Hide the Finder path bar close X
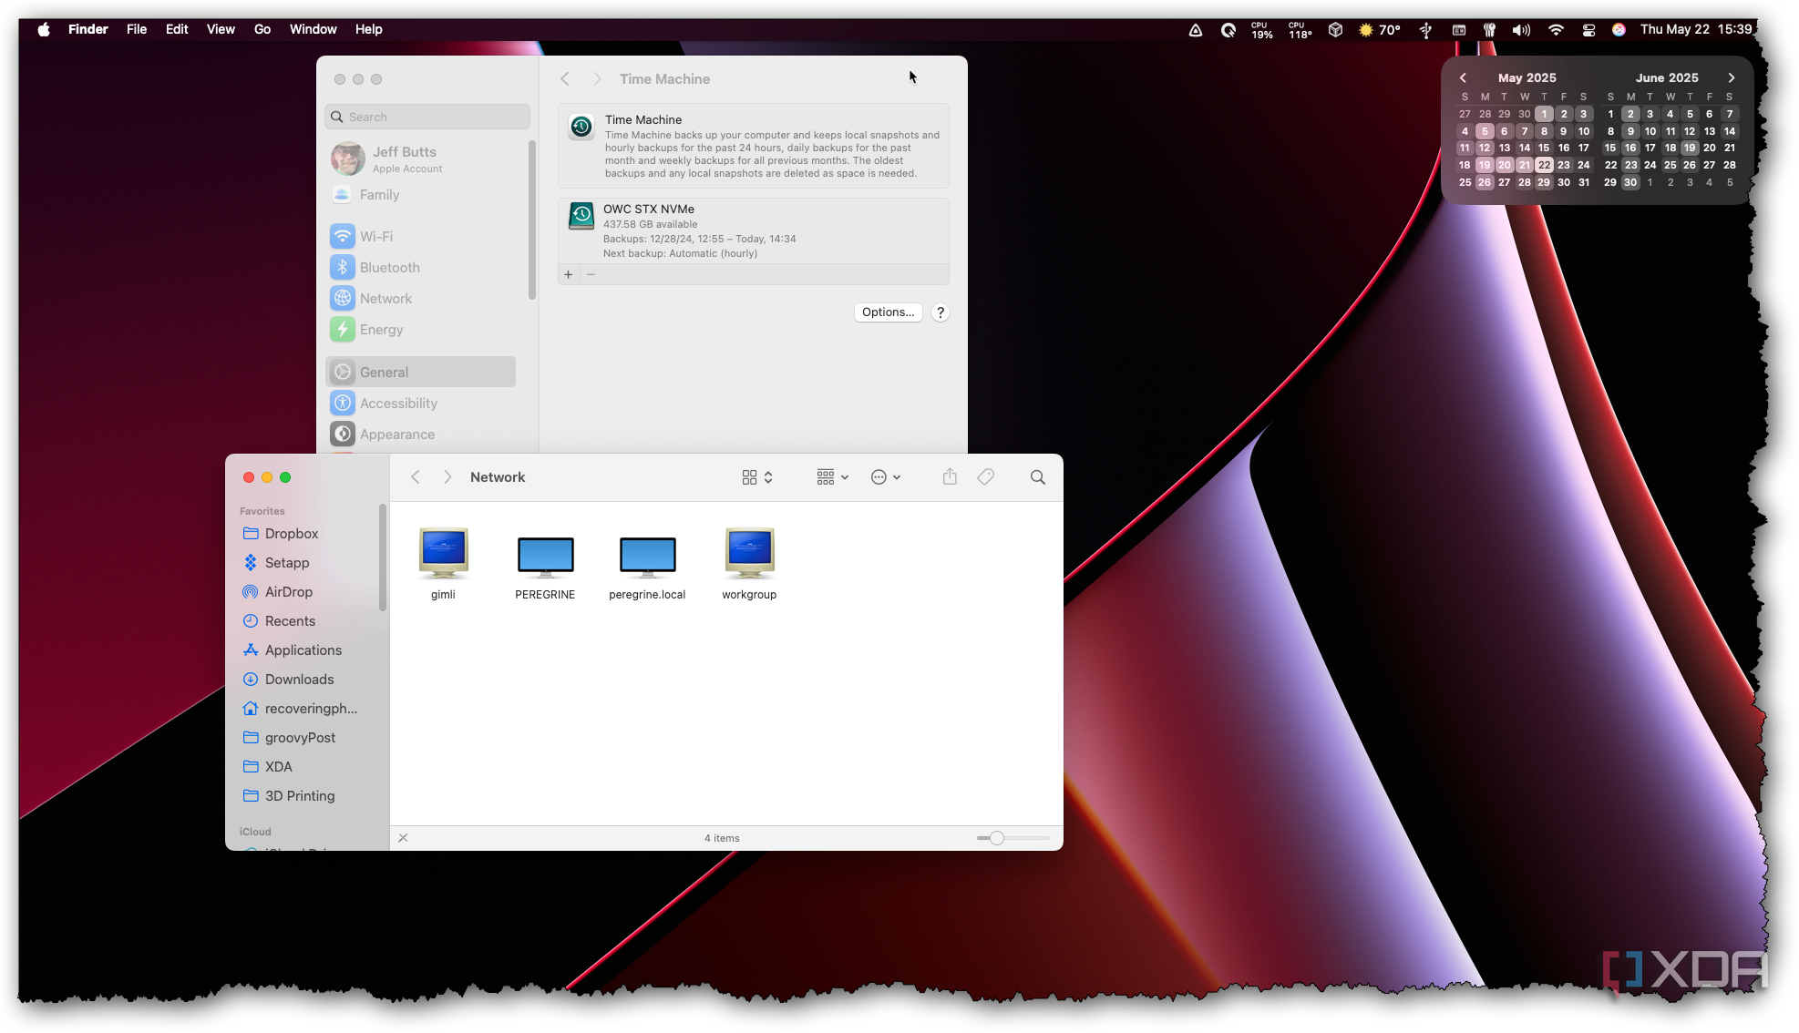This screenshot has width=1799, height=1033. coord(403,838)
